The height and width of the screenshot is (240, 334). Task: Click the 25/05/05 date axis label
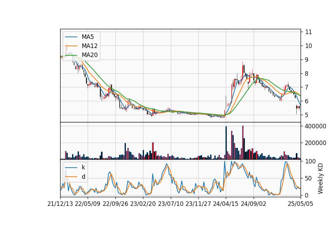pyautogui.click(x=300, y=204)
